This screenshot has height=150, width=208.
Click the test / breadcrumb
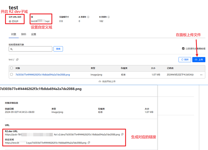click(11, 60)
